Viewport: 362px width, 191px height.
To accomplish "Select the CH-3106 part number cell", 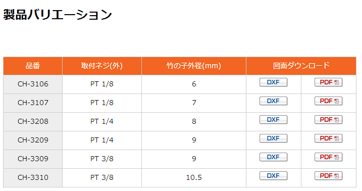I will [33, 84].
